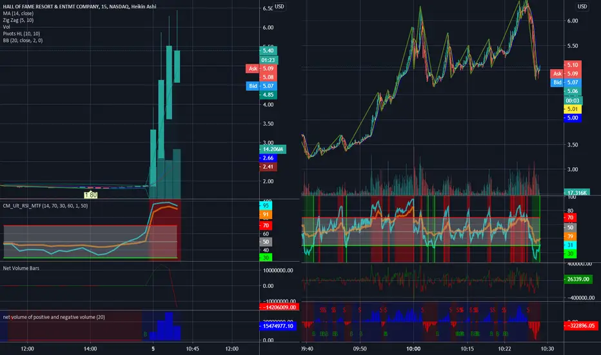This screenshot has height=355, width=601.
Task: Click the Ask label beside the 09:40–10:30 chart
Action: click(557, 74)
